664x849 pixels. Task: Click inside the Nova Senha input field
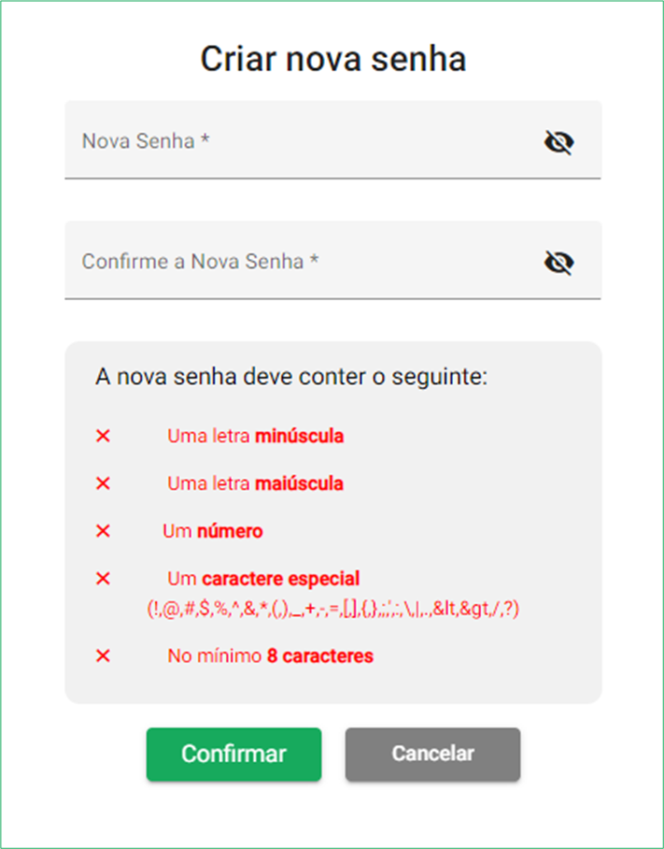point(280,141)
